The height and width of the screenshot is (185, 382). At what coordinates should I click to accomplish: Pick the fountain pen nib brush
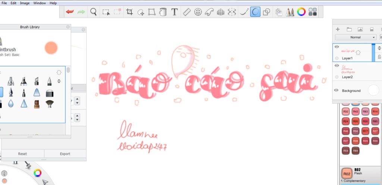point(11,92)
